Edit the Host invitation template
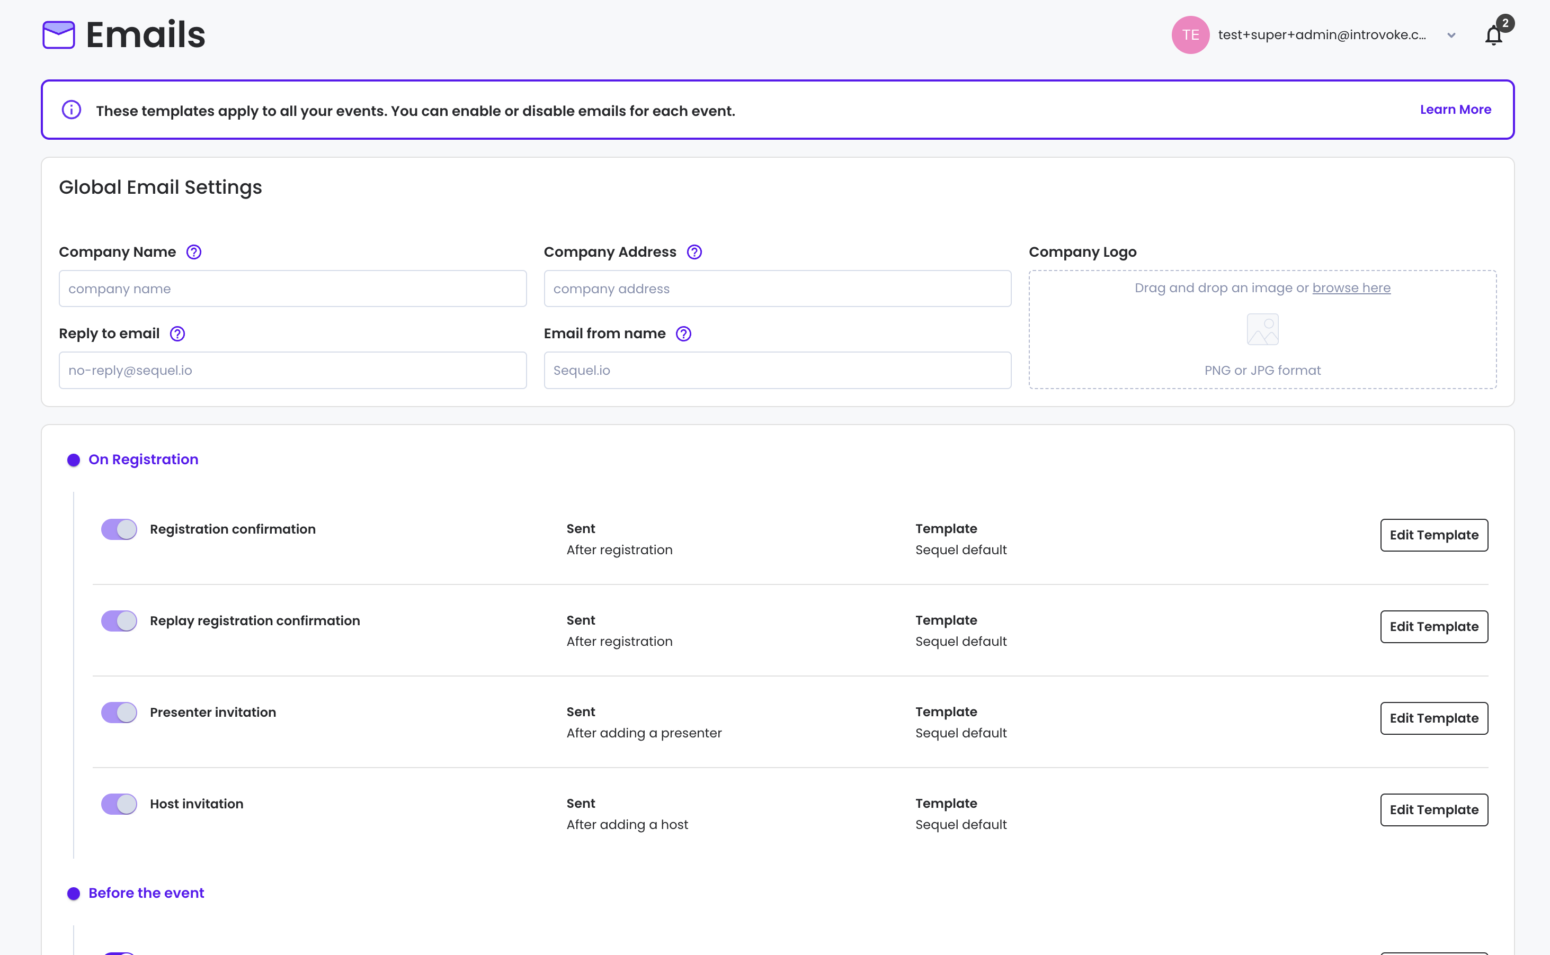 tap(1434, 810)
